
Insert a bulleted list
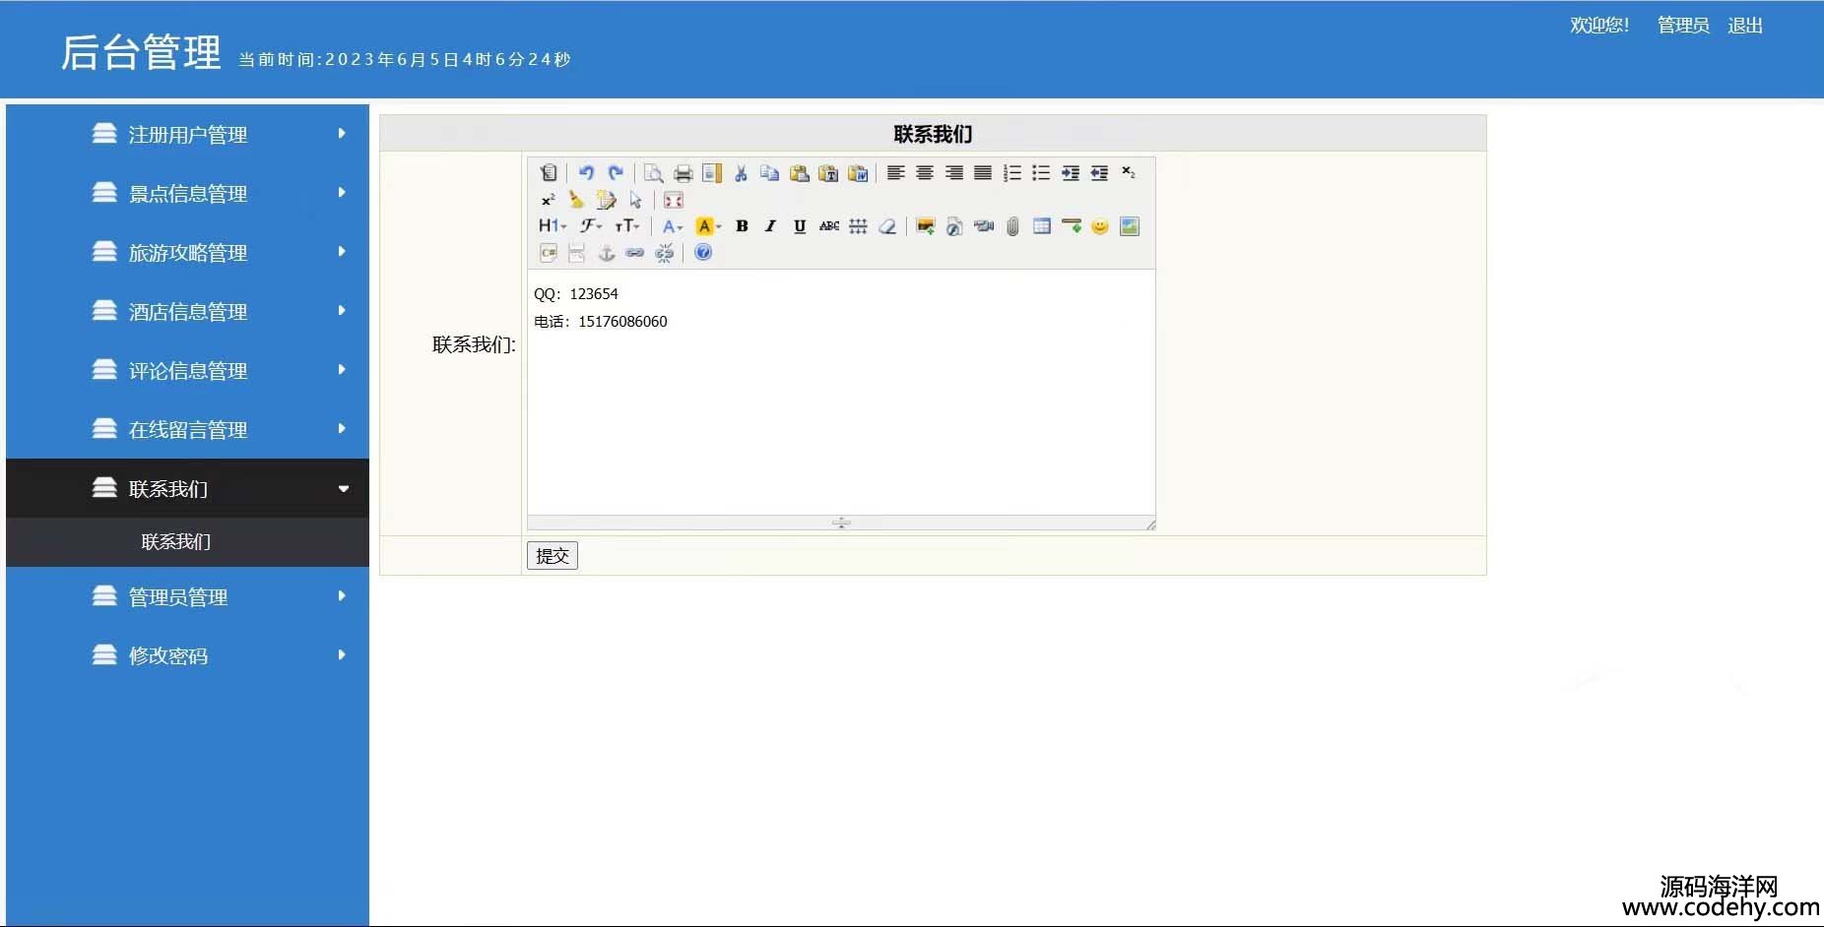1041,173
